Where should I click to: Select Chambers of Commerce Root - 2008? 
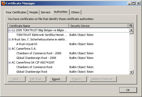click(69, 53)
